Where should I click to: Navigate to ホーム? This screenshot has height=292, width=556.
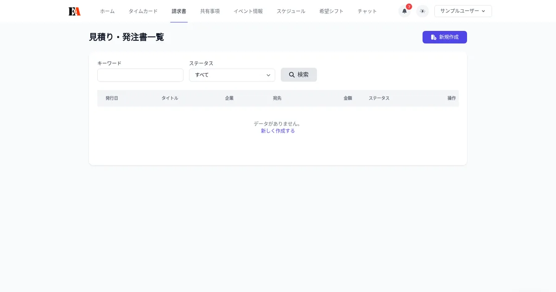tap(107, 11)
